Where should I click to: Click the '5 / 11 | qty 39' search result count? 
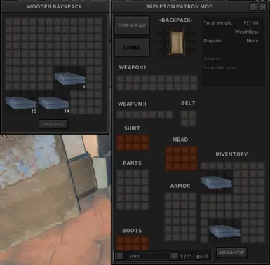pos(194,257)
